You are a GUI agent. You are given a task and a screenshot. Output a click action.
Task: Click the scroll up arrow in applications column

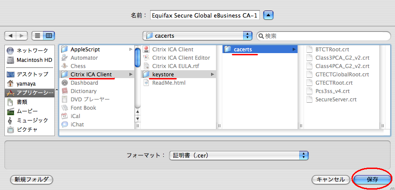(x=137, y=111)
